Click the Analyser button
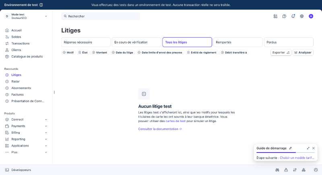The image size is (322, 175). [x=303, y=53]
